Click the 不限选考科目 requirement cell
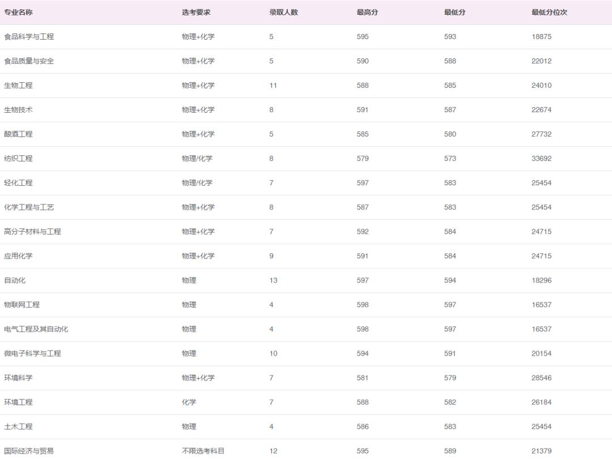 point(203,451)
